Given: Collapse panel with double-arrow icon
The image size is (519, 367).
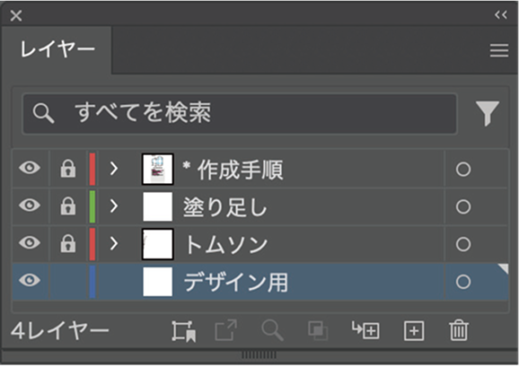Looking at the screenshot, I should [x=501, y=15].
